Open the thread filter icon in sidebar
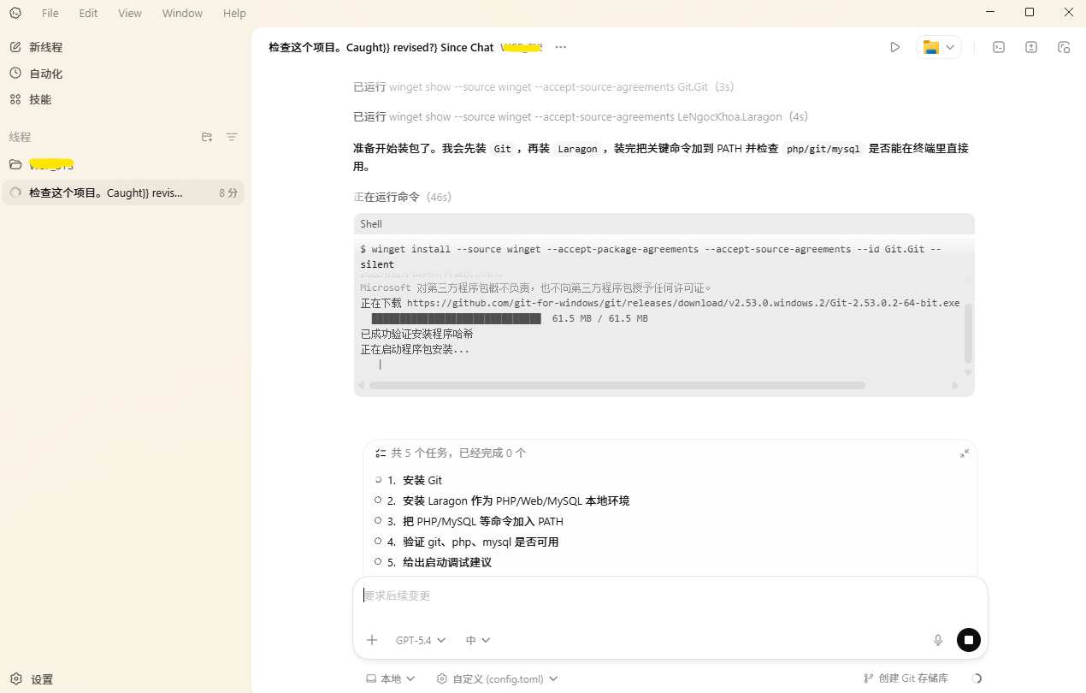Screen dimensions: 1086x693 pyautogui.click(x=231, y=137)
